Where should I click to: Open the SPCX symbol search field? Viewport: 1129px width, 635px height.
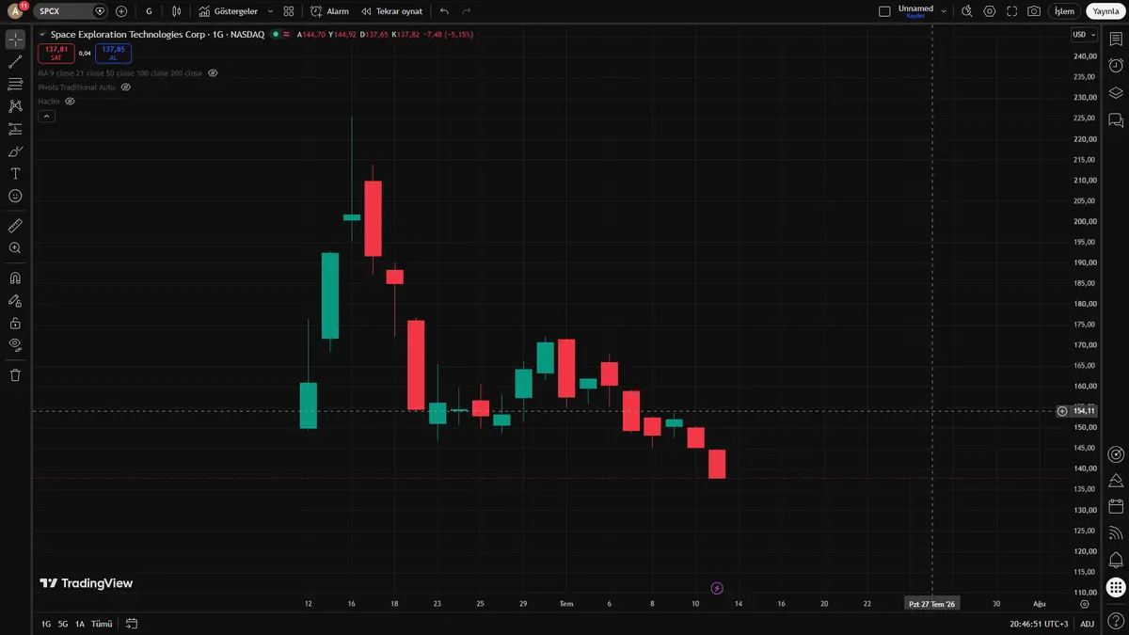(72, 11)
